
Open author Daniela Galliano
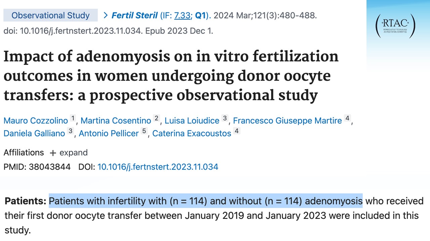click(34, 133)
